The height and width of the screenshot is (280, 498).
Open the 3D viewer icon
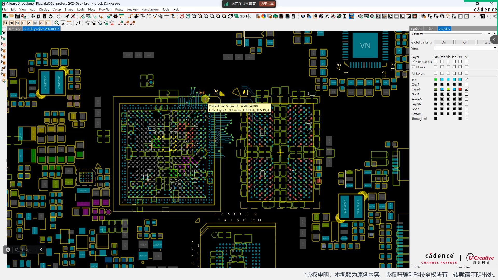pos(242,16)
